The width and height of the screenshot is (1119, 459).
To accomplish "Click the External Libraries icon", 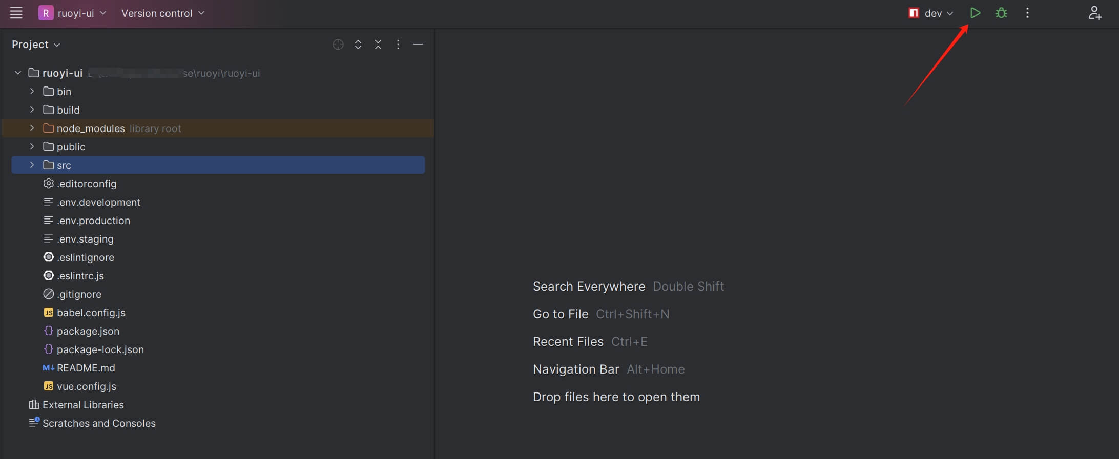I will click(34, 404).
